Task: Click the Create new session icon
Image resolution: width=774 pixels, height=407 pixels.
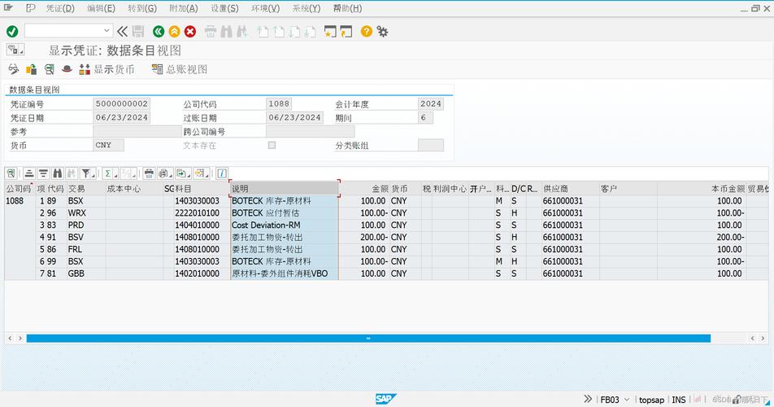Action: [330, 32]
